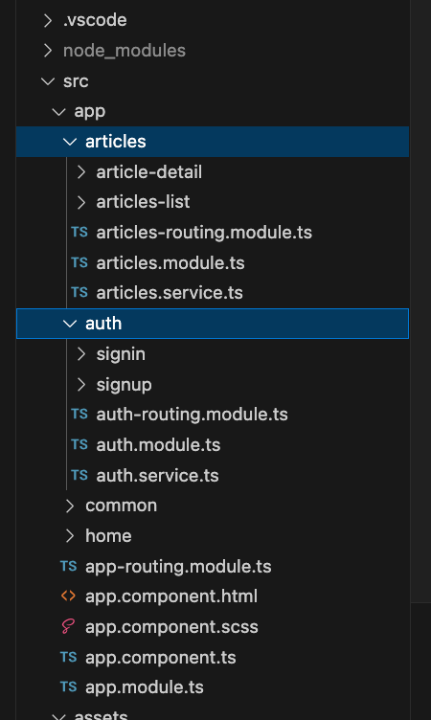Collapse the auth folder chevron
Image resolution: width=431 pixels, height=720 pixels.
pos(70,324)
